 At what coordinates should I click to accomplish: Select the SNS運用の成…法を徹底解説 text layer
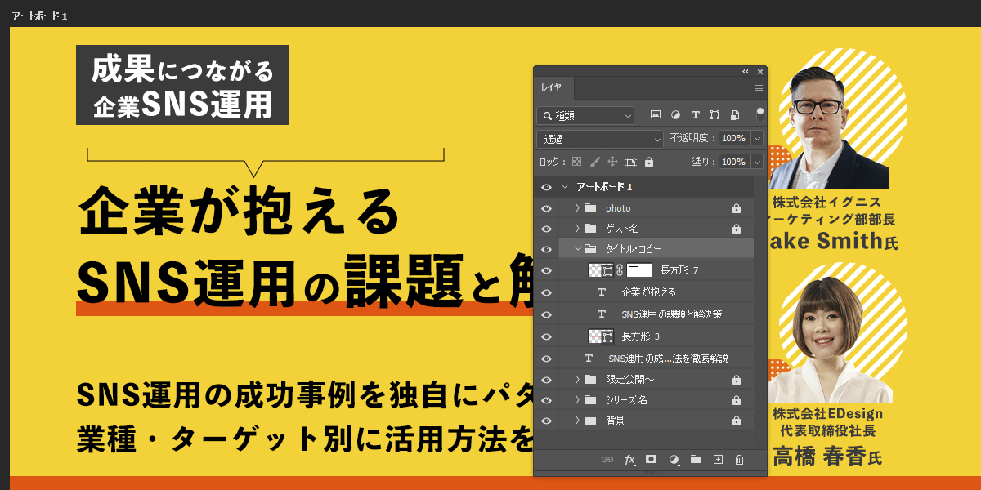(668, 358)
